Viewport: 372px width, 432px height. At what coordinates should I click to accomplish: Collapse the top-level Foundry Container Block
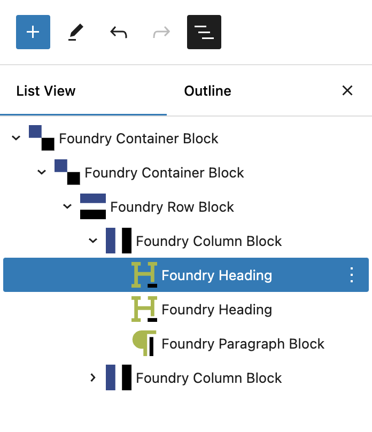click(16, 138)
